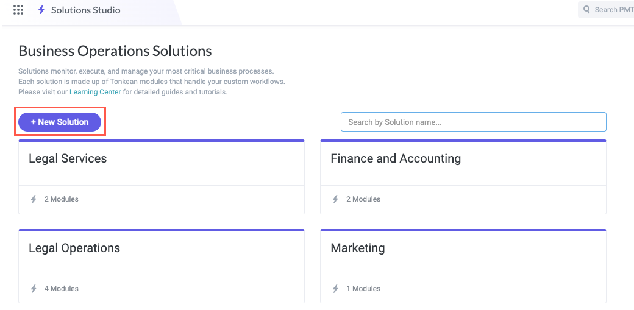Click the lightning icon in Finance and Accounting card
The height and width of the screenshot is (310, 634).
335,199
